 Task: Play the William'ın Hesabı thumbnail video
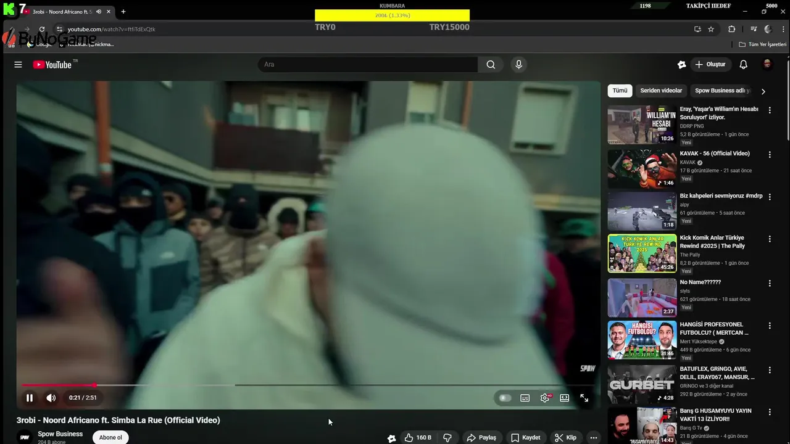click(642, 125)
